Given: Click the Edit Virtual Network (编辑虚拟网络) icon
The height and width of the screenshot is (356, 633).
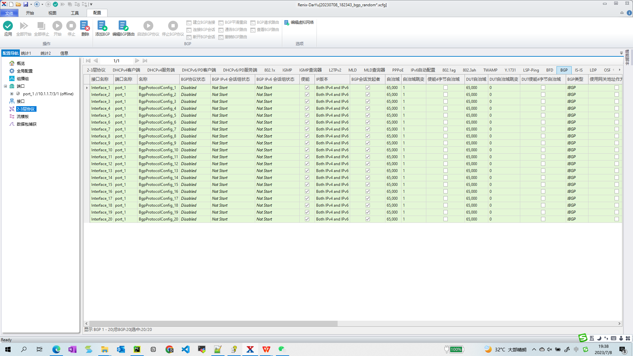Looking at the screenshot, I should pyautogui.click(x=287, y=22).
